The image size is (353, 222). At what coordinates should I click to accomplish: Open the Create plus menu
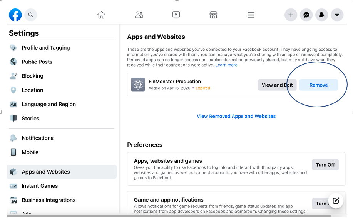pyautogui.click(x=291, y=15)
